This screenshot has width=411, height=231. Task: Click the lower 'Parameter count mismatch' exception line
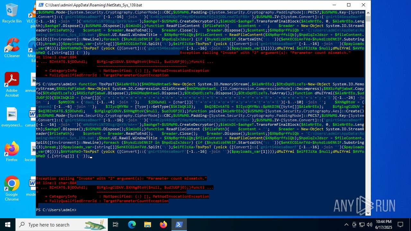[x=121, y=178]
